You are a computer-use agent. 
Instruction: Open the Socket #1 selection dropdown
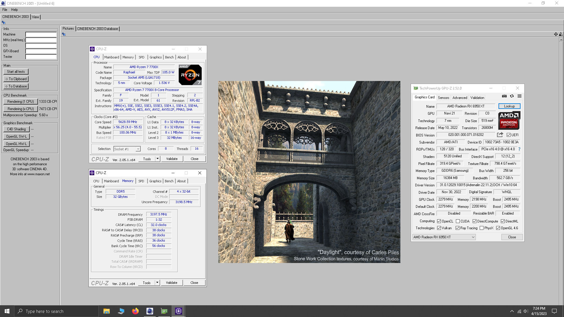[127, 149]
